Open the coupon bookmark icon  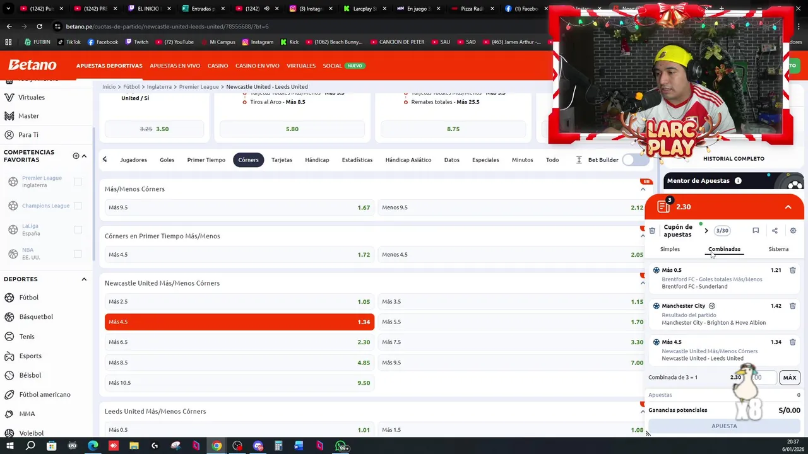click(756, 231)
